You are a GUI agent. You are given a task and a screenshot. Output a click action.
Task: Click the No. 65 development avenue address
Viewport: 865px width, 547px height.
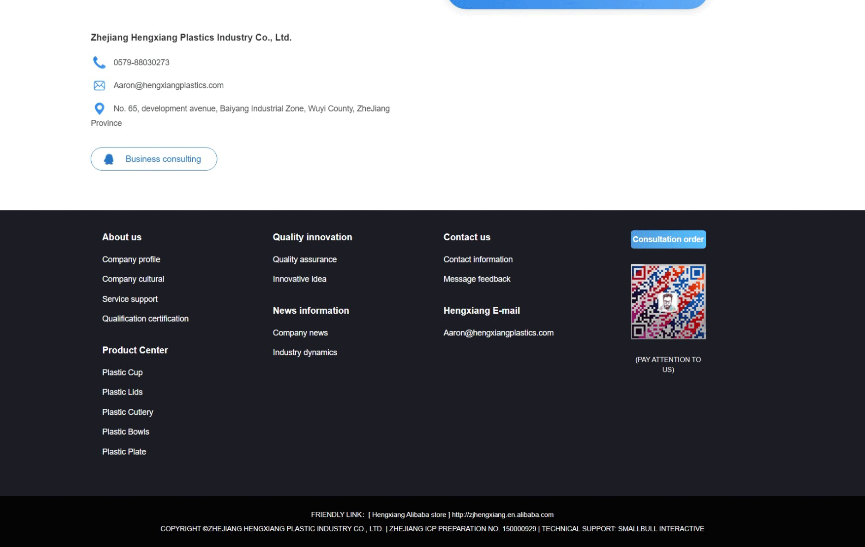pos(241,116)
